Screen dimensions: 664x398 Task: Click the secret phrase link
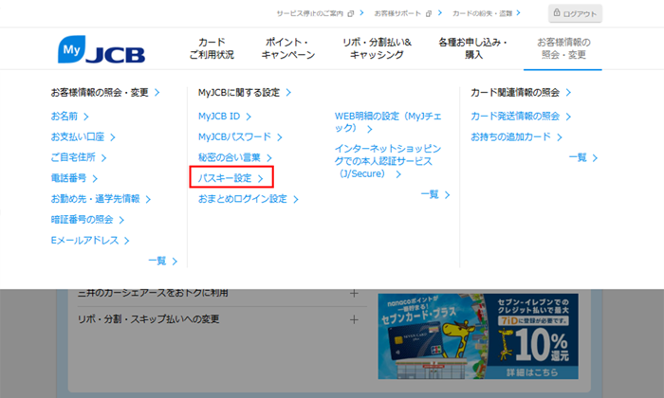coord(234,157)
